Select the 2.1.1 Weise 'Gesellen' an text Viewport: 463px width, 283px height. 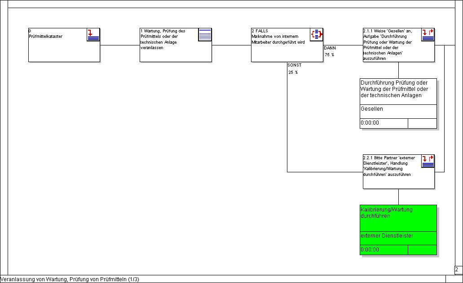(x=387, y=45)
